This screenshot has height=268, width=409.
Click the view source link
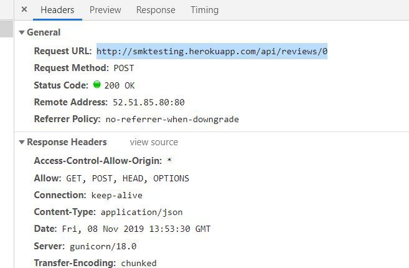(154, 142)
